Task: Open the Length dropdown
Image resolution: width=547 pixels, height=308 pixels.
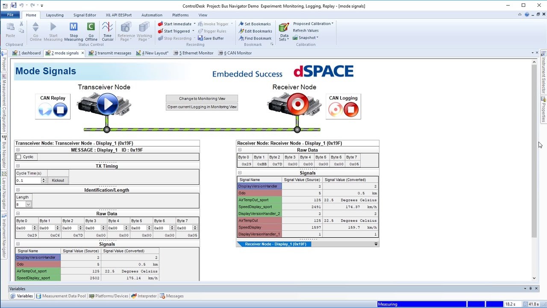Action: [29, 204]
